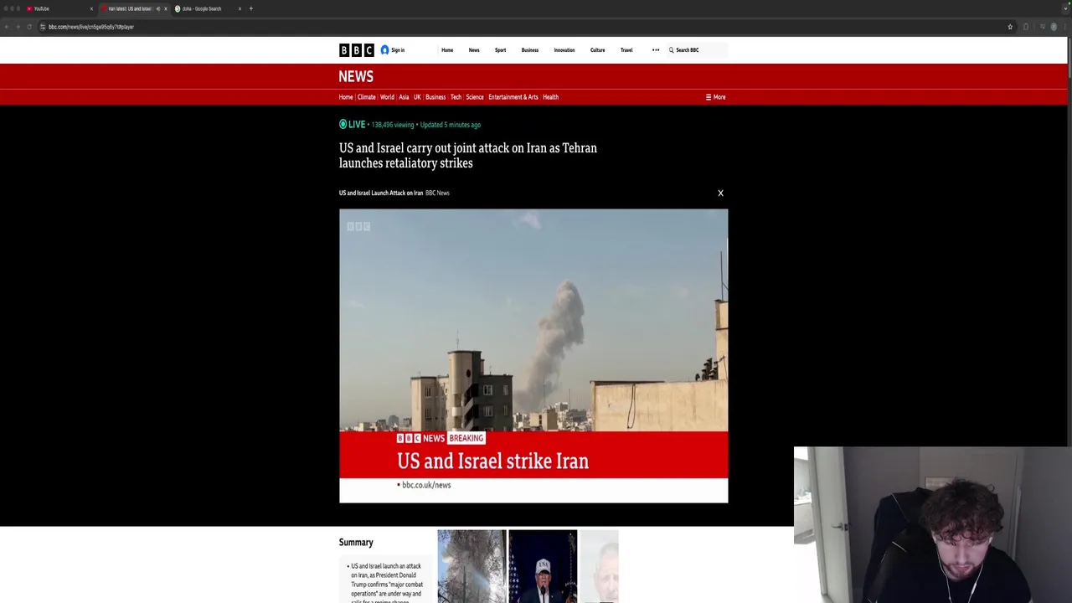Go to World news section
This screenshot has height=603, width=1072.
[x=387, y=97]
